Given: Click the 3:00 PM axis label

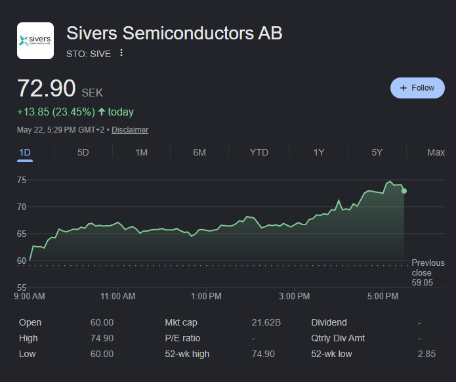Looking at the screenshot, I should (x=295, y=296).
